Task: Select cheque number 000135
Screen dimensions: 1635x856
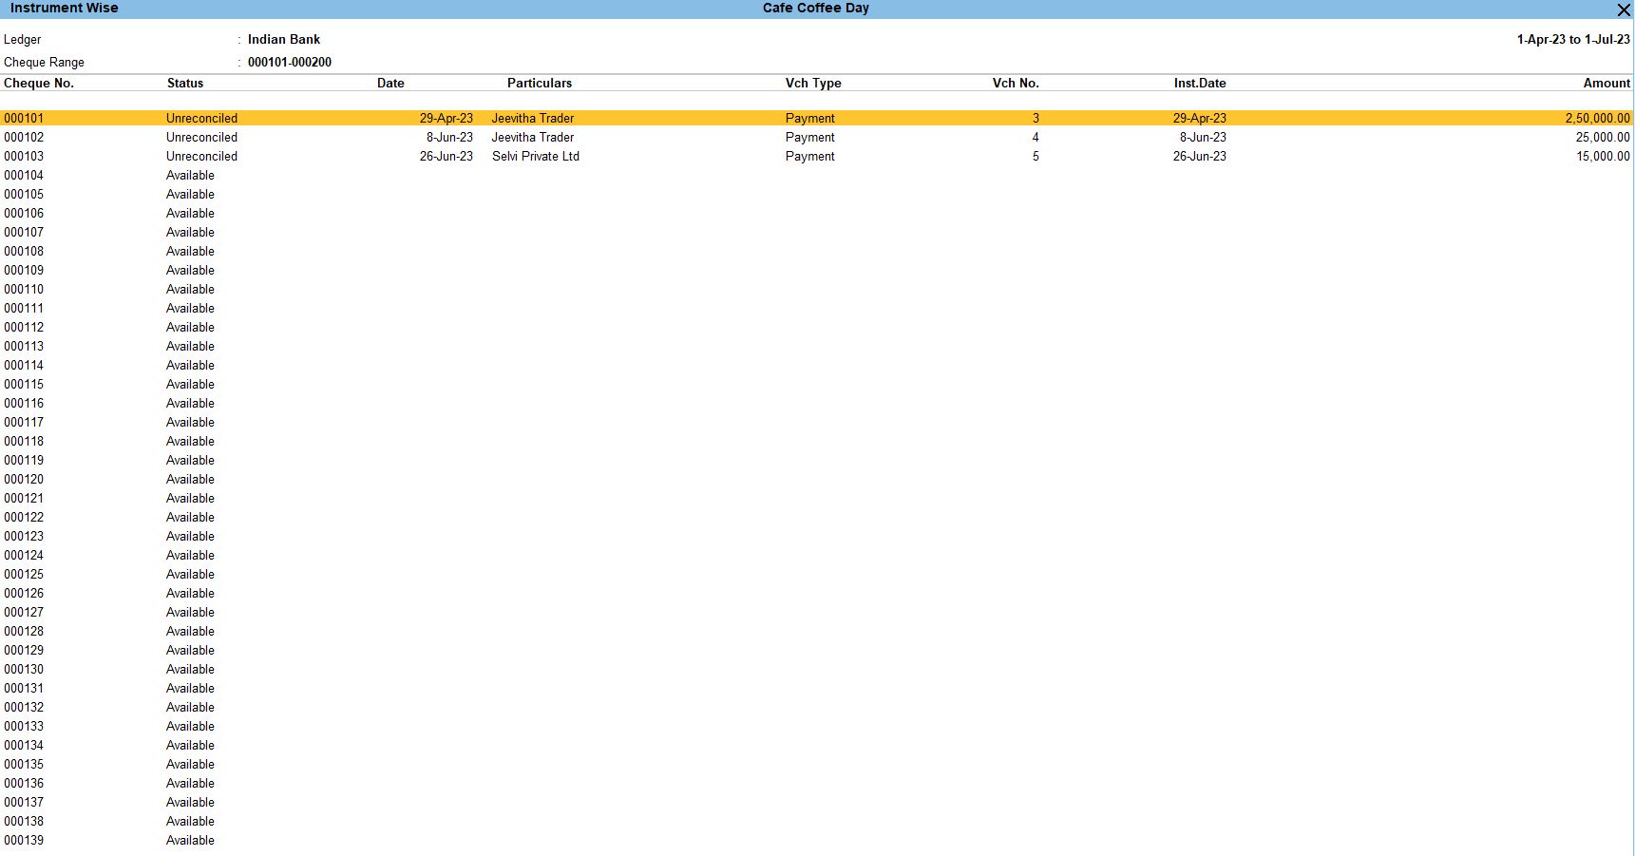Action: pos(24,764)
